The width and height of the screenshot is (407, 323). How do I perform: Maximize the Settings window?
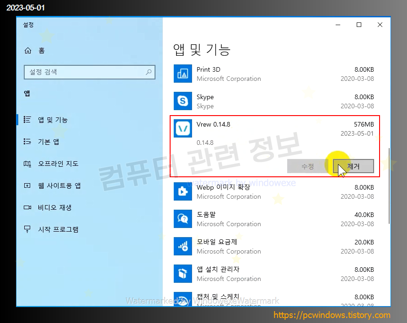[x=359, y=25]
